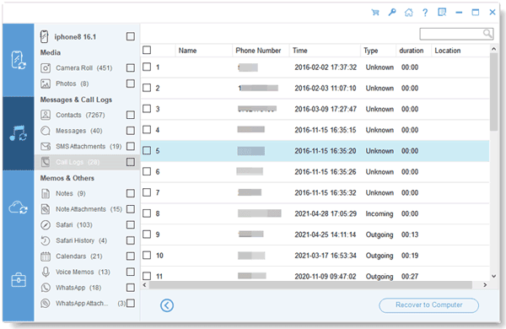Click Recover to Computer button
Viewport: 506px width, 329px height.
[428, 305]
